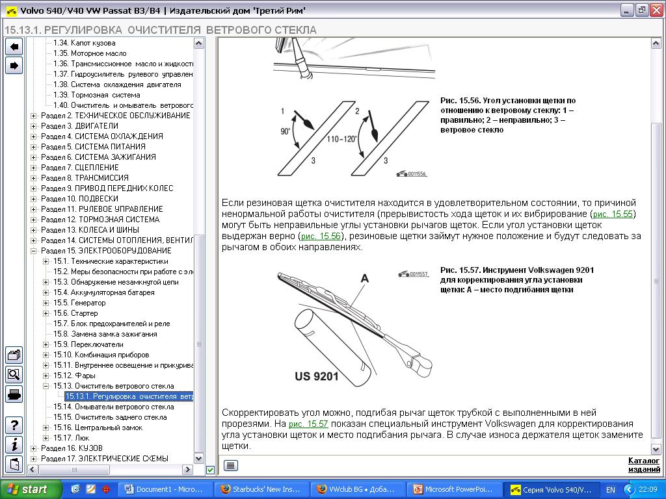
Task: Expand the 15.12. Фары tree node
Action: 46,376
